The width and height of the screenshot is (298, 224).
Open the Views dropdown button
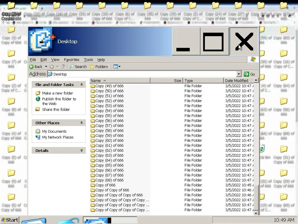pyautogui.click(x=117, y=67)
